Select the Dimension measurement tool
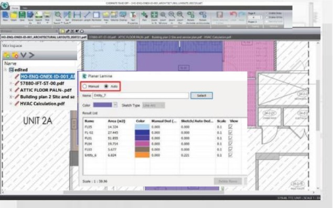The height and width of the screenshot is (208, 333). 77,16
